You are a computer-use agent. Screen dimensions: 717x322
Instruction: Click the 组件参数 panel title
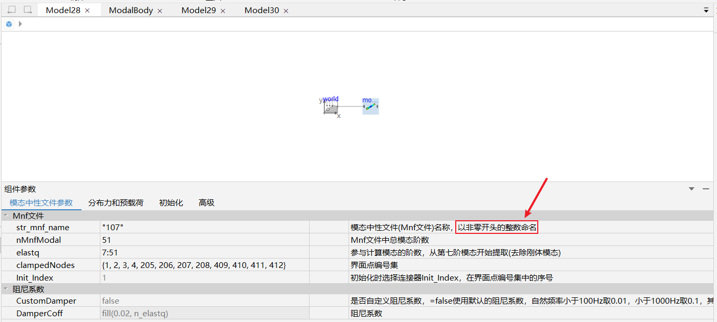pyautogui.click(x=20, y=189)
